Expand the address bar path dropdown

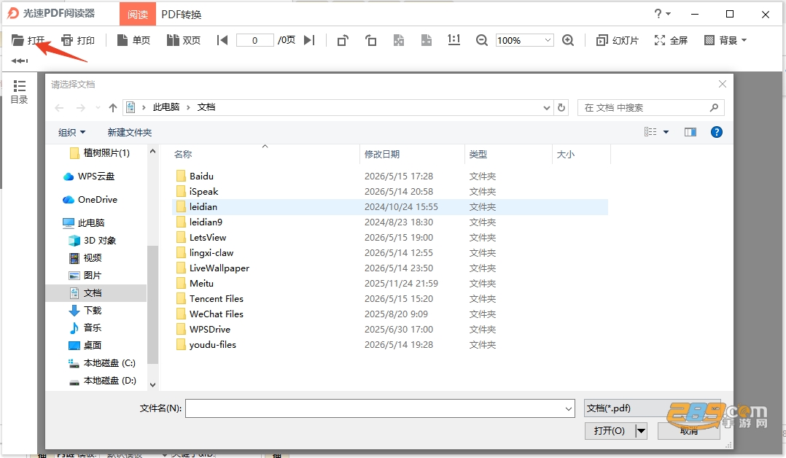tap(546, 107)
